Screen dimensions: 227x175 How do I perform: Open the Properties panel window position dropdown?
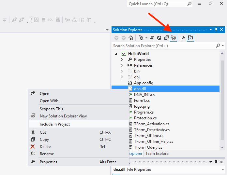point(211,162)
